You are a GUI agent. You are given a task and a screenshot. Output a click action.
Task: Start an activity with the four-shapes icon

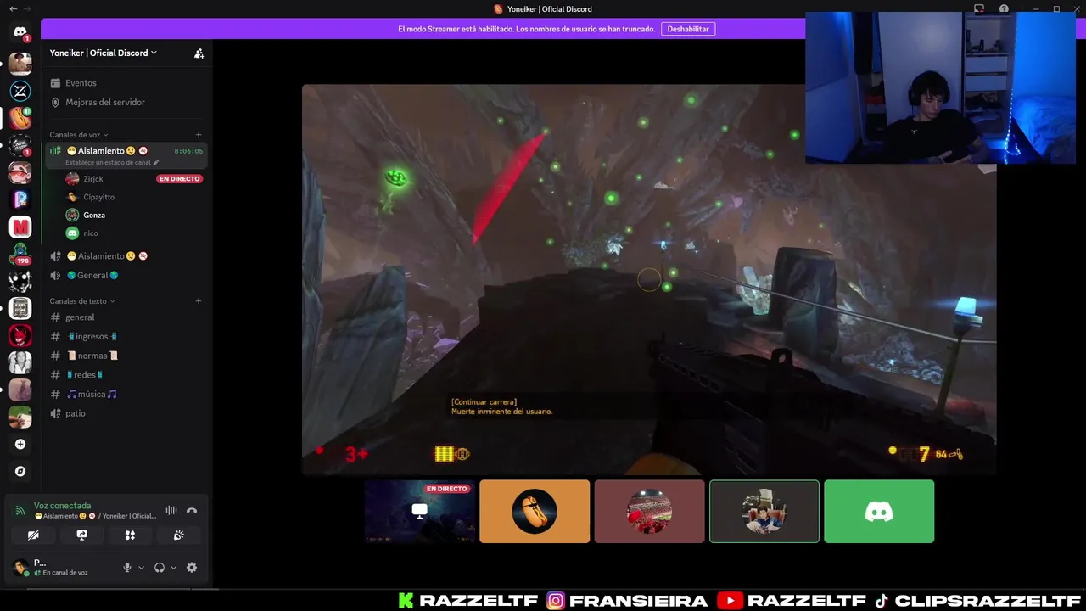130,535
